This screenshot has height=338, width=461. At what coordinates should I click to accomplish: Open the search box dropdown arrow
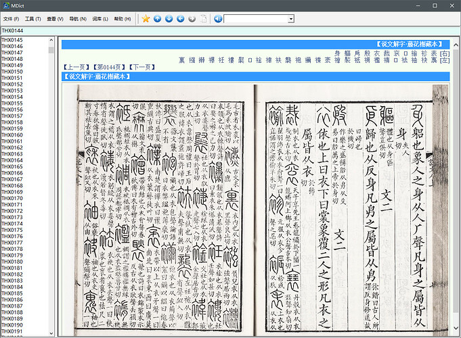[291, 19]
